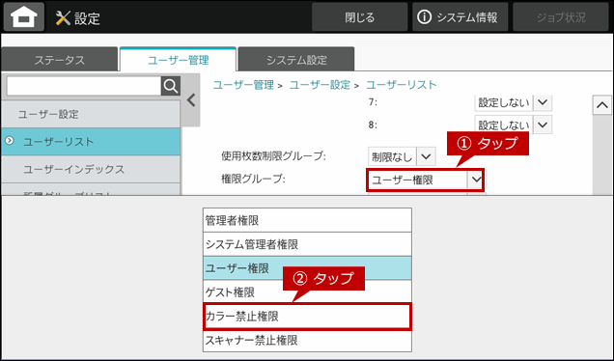Click the scroll up arrow button
Image resolution: width=614 pixels, height=361 pixels.
coord(601,105)
